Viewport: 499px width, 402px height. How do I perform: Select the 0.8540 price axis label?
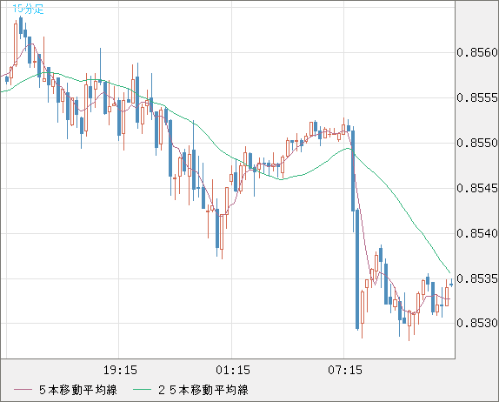click(477, 233)
